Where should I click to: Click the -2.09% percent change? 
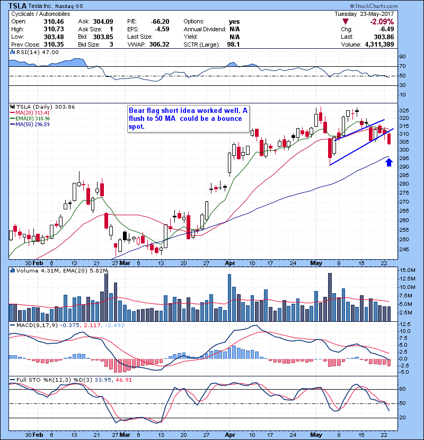click(382, 22)
